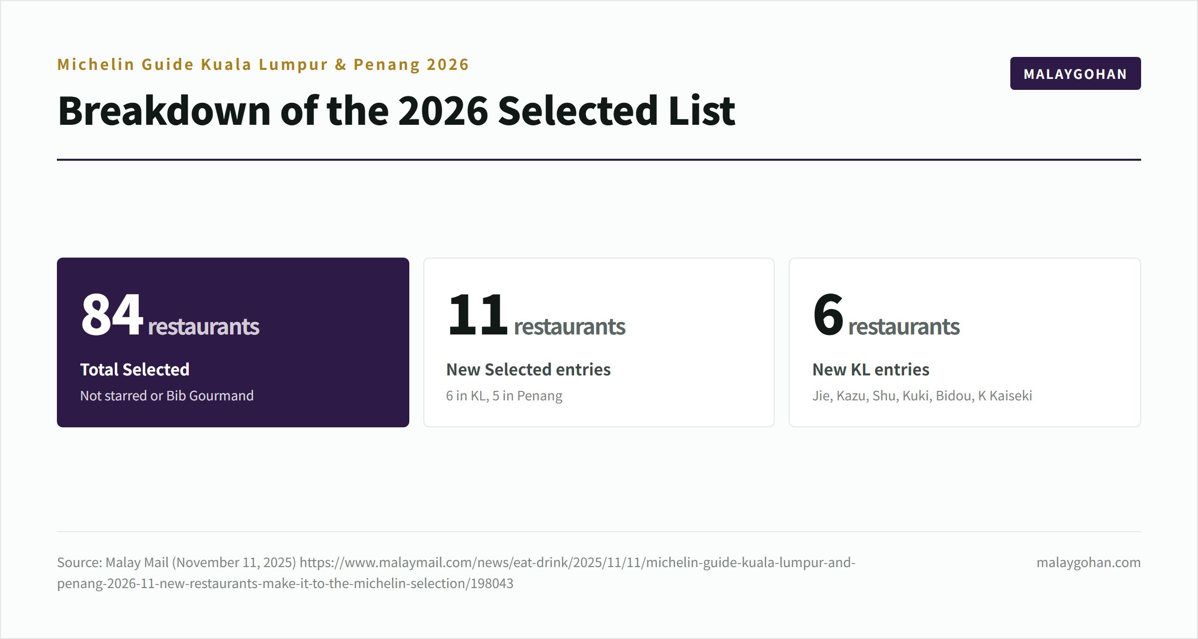Click the 'New Selected entries' label
The image size is (1198, 639).
tap(528, 369)
